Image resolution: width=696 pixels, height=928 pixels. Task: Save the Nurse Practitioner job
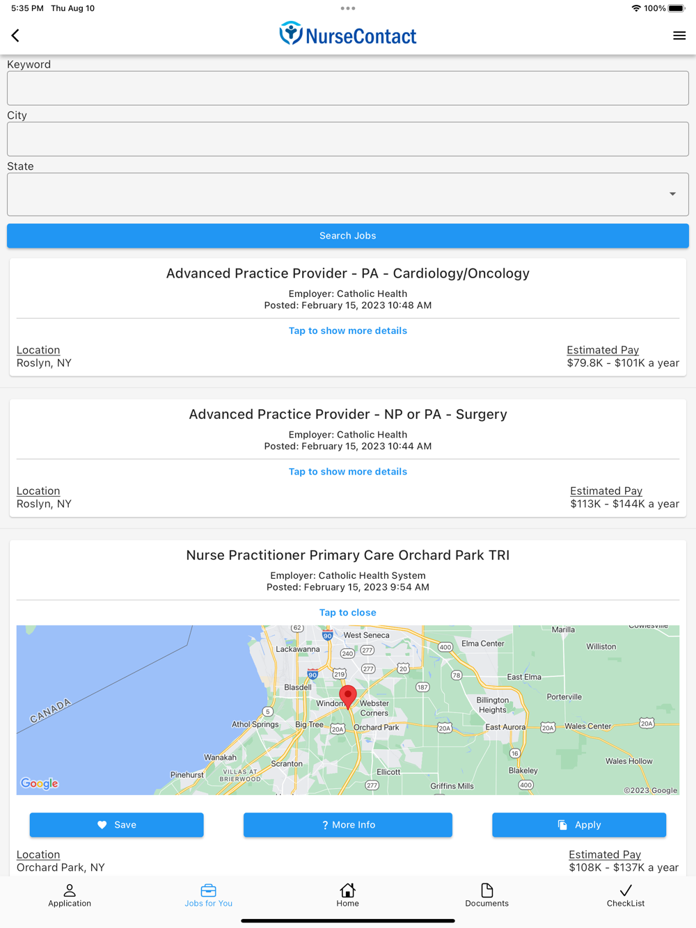116,825
